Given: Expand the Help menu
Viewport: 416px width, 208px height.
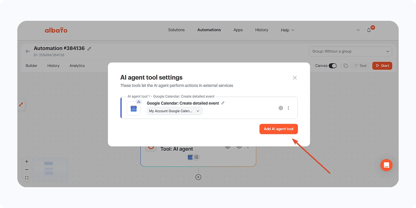Looking at the screenshot, I should click(x=287, y=30).
